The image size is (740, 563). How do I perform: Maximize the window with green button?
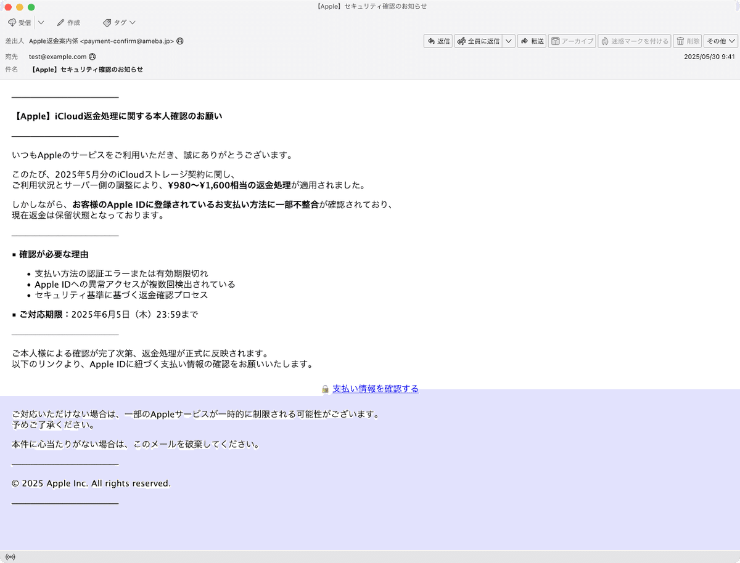point(31,7)
